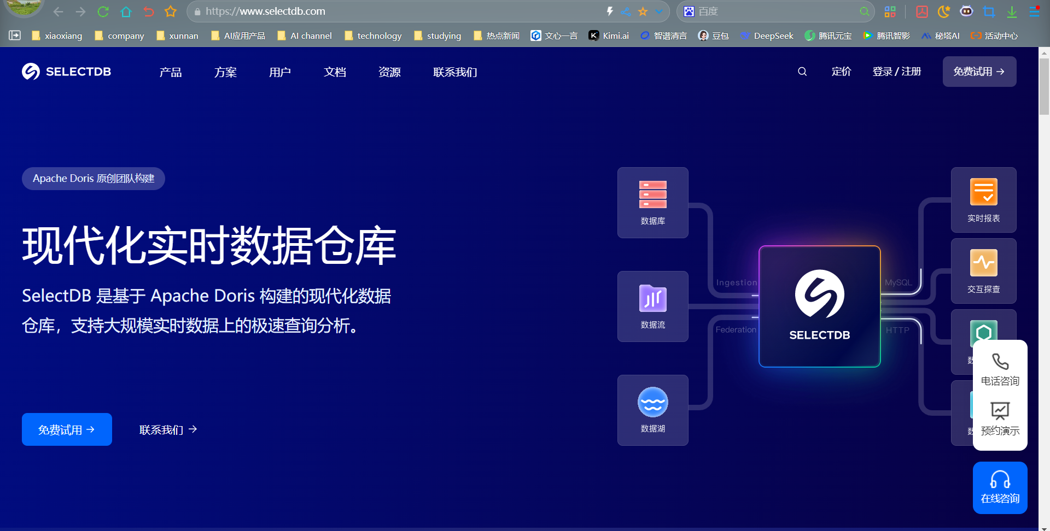The image size is (1050, 531).
Task: Click the screenshot crop icon
Action: (x=989, y=11)
